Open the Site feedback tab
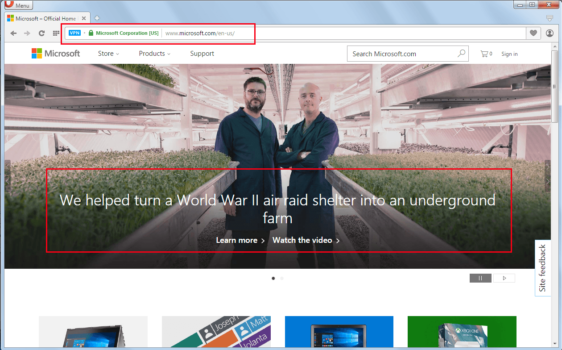562x350 pixels. (x=543, y=268)
